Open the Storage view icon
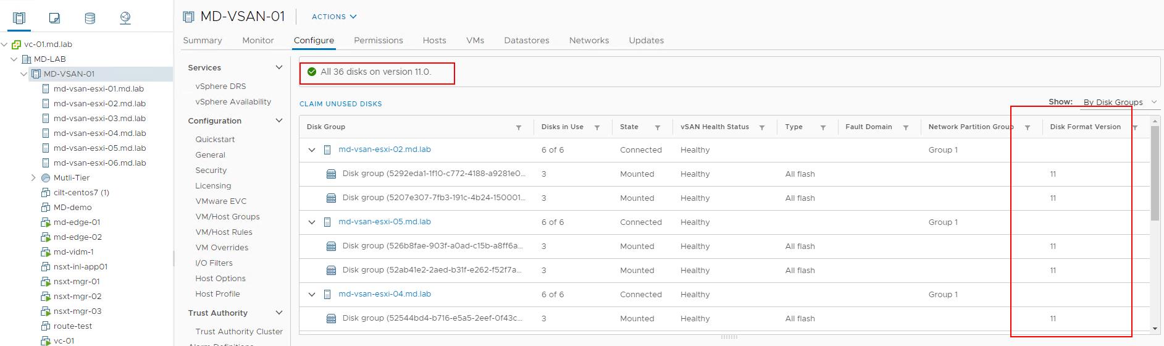The width and height of the screenshot is (1164, 346). tap(90, 18)
